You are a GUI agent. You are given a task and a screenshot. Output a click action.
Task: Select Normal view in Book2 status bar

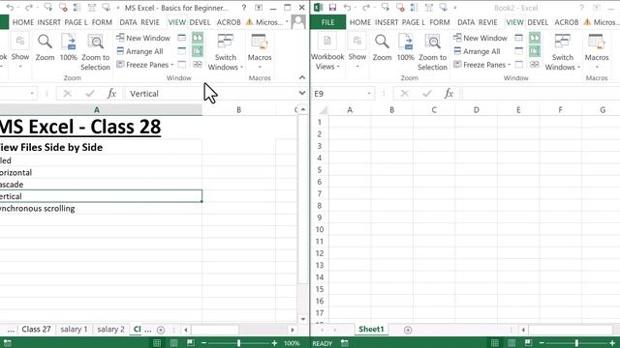click(x=495, y=343)
